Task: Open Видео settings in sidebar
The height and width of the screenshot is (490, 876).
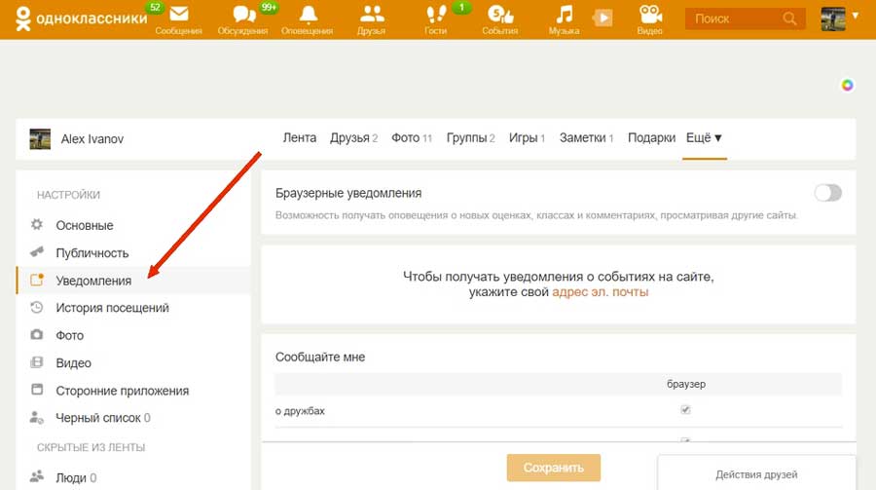Action: 73,363
